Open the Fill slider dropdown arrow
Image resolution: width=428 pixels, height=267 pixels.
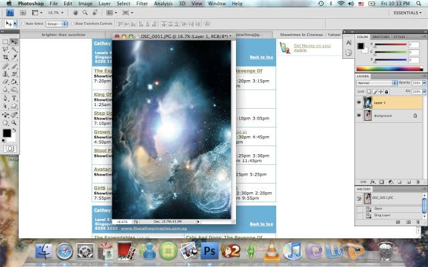coord(424,91)
